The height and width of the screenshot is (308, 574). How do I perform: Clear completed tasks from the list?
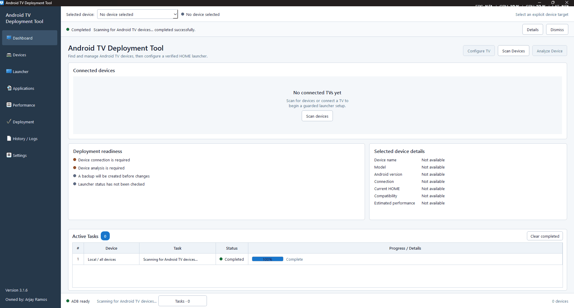tap(545, 236)
